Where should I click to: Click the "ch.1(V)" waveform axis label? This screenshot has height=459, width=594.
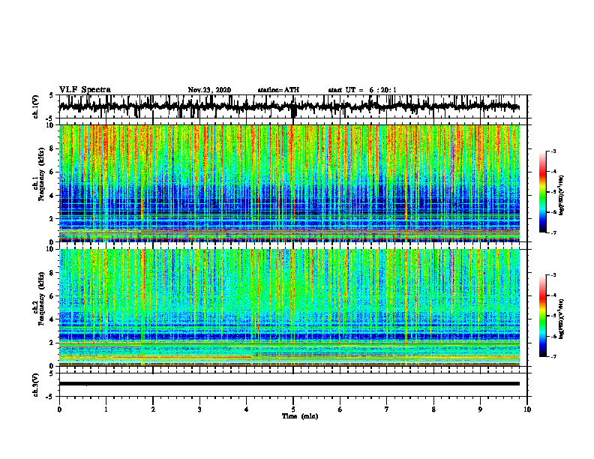tap(36, 106)
